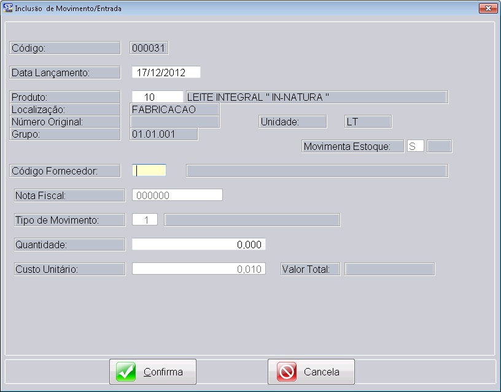Click the product name LEITE INTEGRAL field

click(x=316, y=97)
